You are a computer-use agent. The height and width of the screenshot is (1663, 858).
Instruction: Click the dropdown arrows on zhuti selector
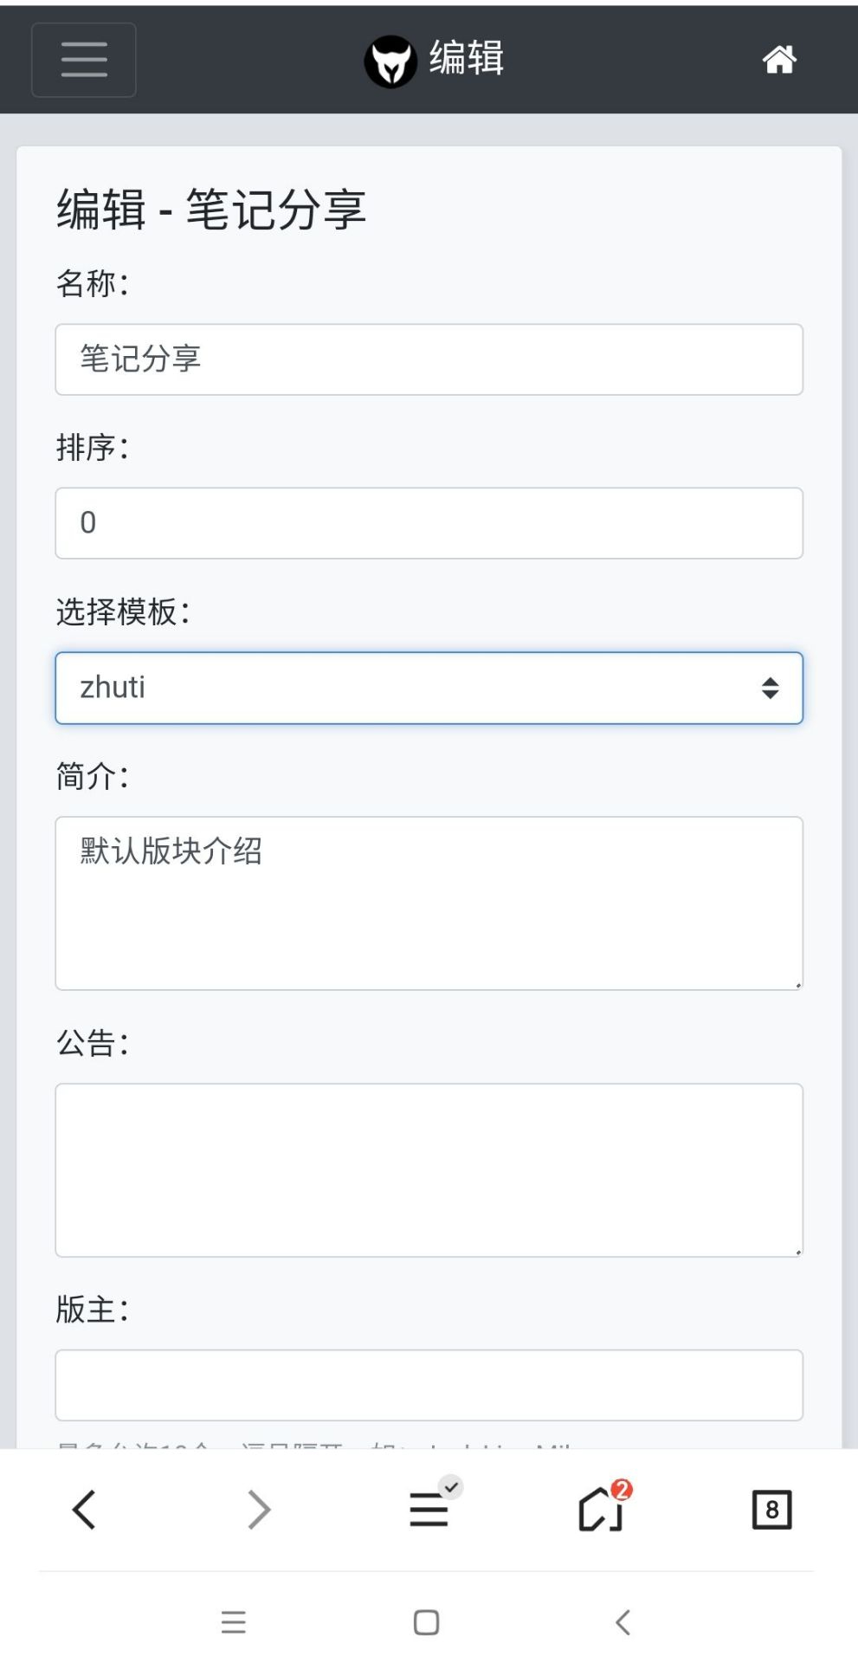tap(767, 688)
